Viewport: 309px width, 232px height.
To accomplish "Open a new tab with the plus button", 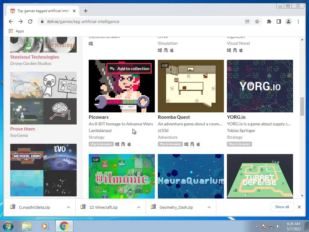I will (x=85, y=11).
